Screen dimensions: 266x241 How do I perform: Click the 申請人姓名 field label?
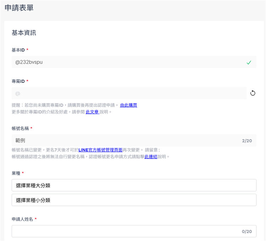coord(22,219)
